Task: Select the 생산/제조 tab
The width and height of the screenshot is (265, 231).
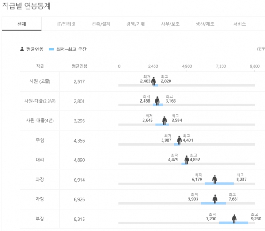Action: [205, 24]
